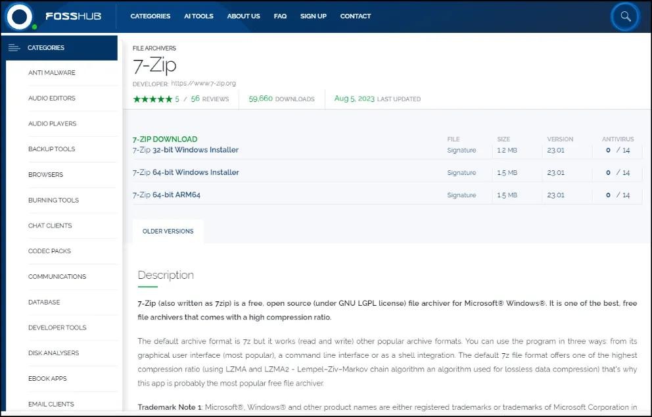This screenshot has height=417, width=652.
Task: Switch to the Older Versions tab
Action: [168, 232]
